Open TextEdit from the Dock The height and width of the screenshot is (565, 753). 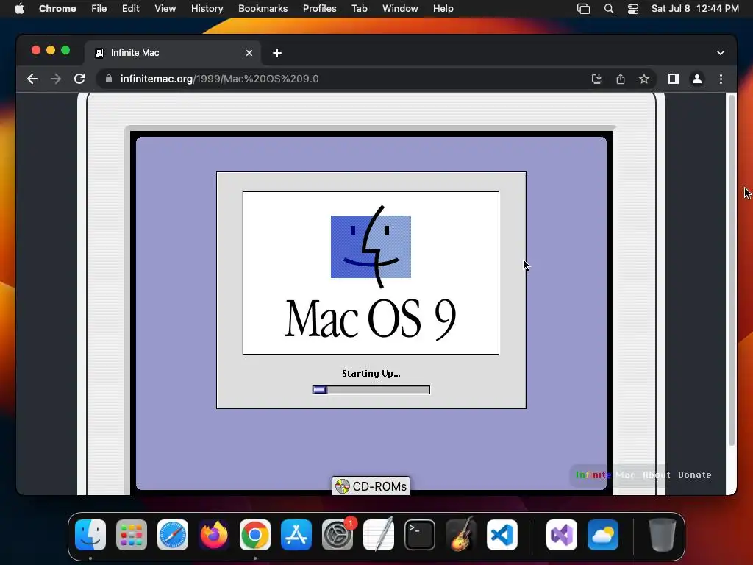pyautogui.click(x=379, y=535)
